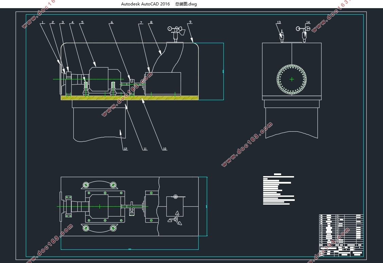This screenshot has height=263, width=383.
Task: Select callout number 11 below the side view
Action: pyautogui.click(x=145, y=149)
